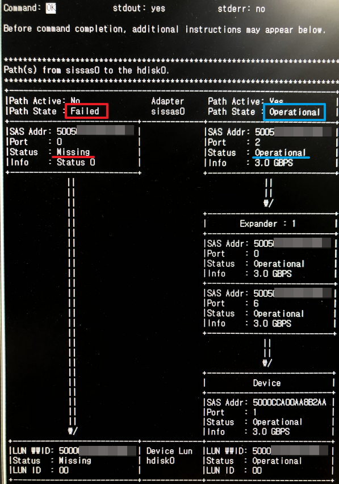Image resolution: width=339 pixels, height=484 pixels.
Task: Click the 'Operational' status for expander port 0
Action: tap(279, 263)
